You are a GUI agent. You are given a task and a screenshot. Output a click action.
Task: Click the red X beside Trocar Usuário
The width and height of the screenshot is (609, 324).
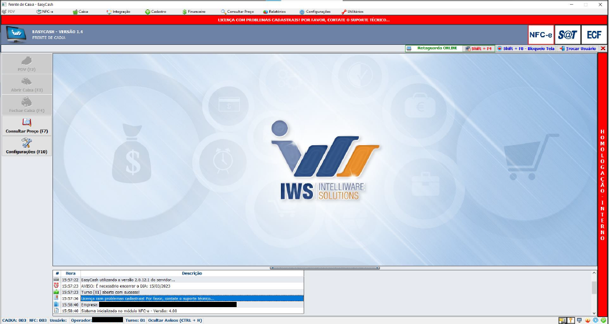(603, 48)
